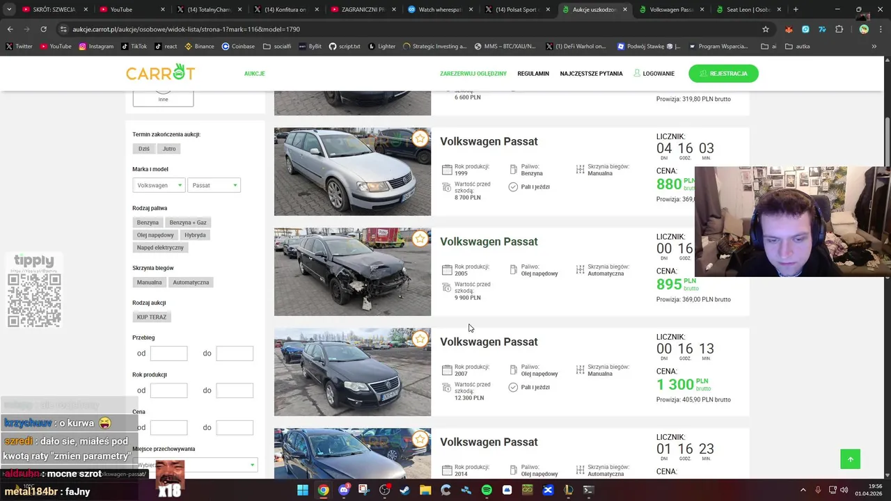Toggle the Automatyczna gearbox filter
The image size is (891, 501).
click(x=191, y=283)
